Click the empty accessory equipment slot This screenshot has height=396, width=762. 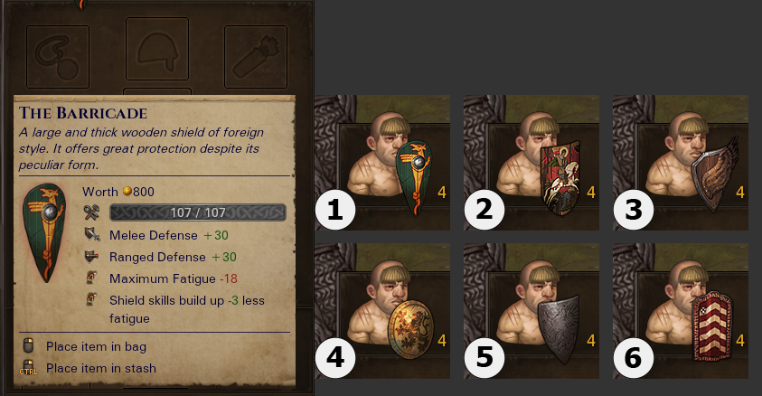click(x=58, y=57)
